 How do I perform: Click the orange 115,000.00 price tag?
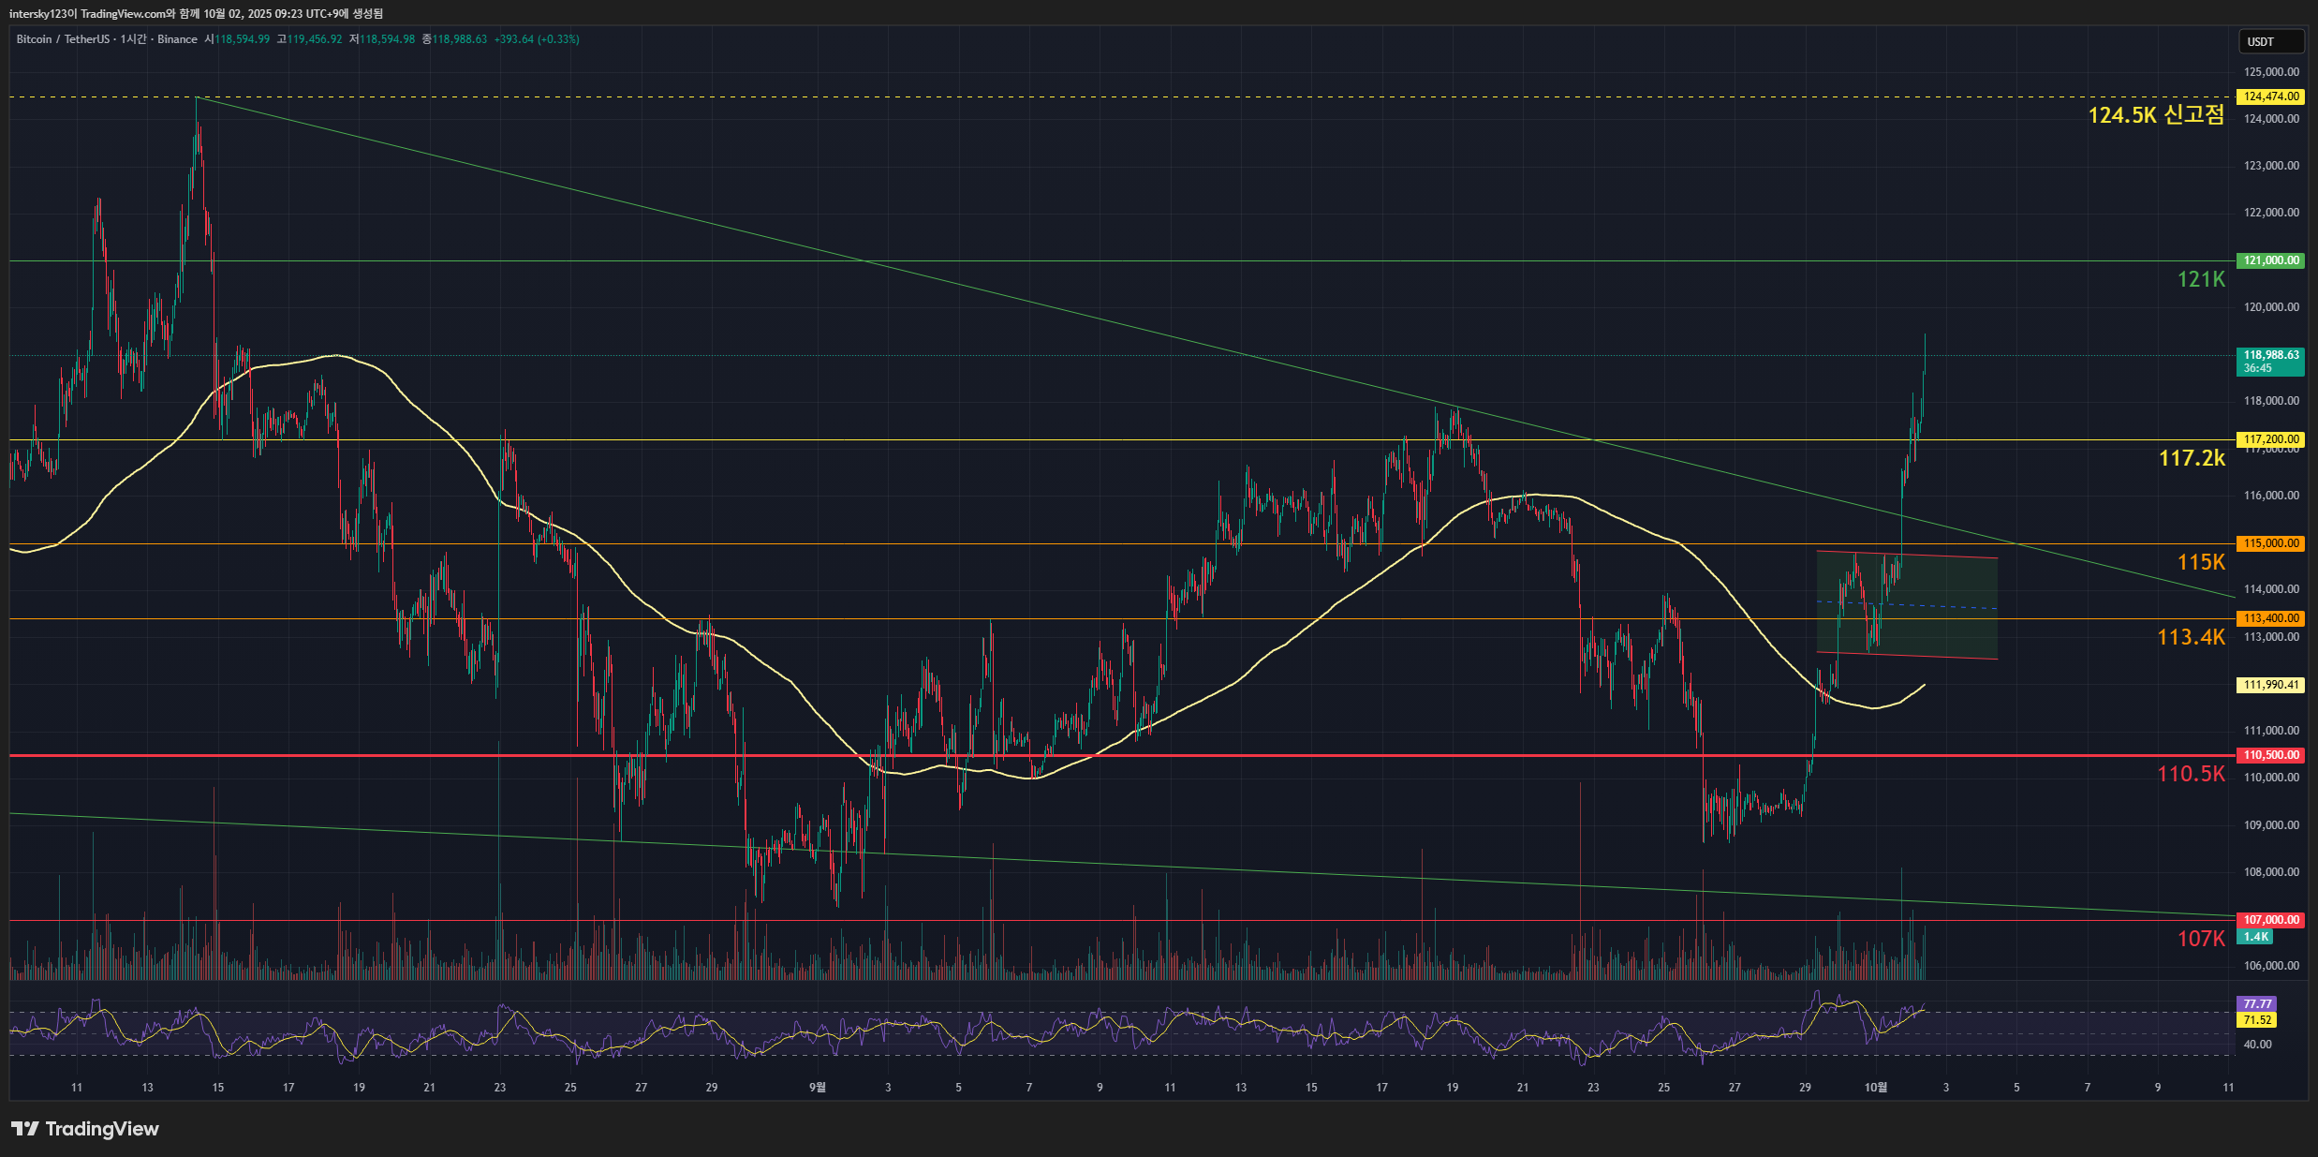coord(2270,543)
